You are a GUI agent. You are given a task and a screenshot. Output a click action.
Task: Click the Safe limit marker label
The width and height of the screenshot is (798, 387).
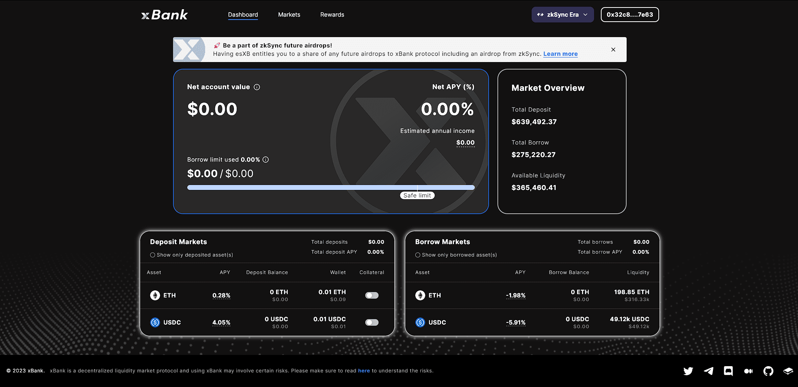coord(417,195)
